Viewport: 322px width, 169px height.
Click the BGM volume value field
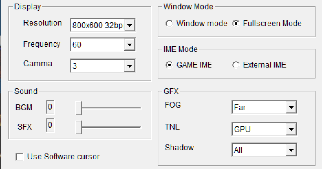pyautogui.click(x=50, y=107)
